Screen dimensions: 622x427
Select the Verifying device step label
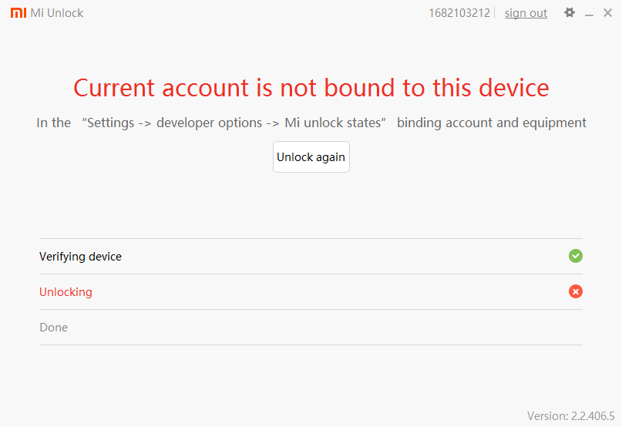pyautogui.click(x=80, y=257)
